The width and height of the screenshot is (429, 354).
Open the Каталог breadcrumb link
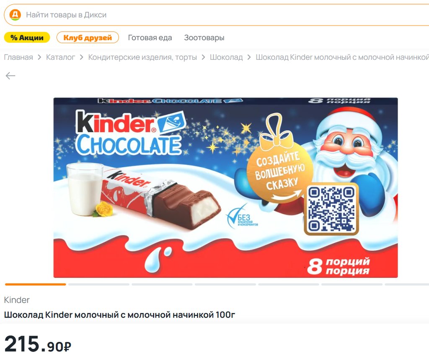click(x=60, y=57)
